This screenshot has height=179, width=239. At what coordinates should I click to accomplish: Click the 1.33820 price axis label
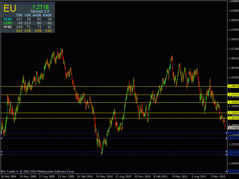point(234,106)
